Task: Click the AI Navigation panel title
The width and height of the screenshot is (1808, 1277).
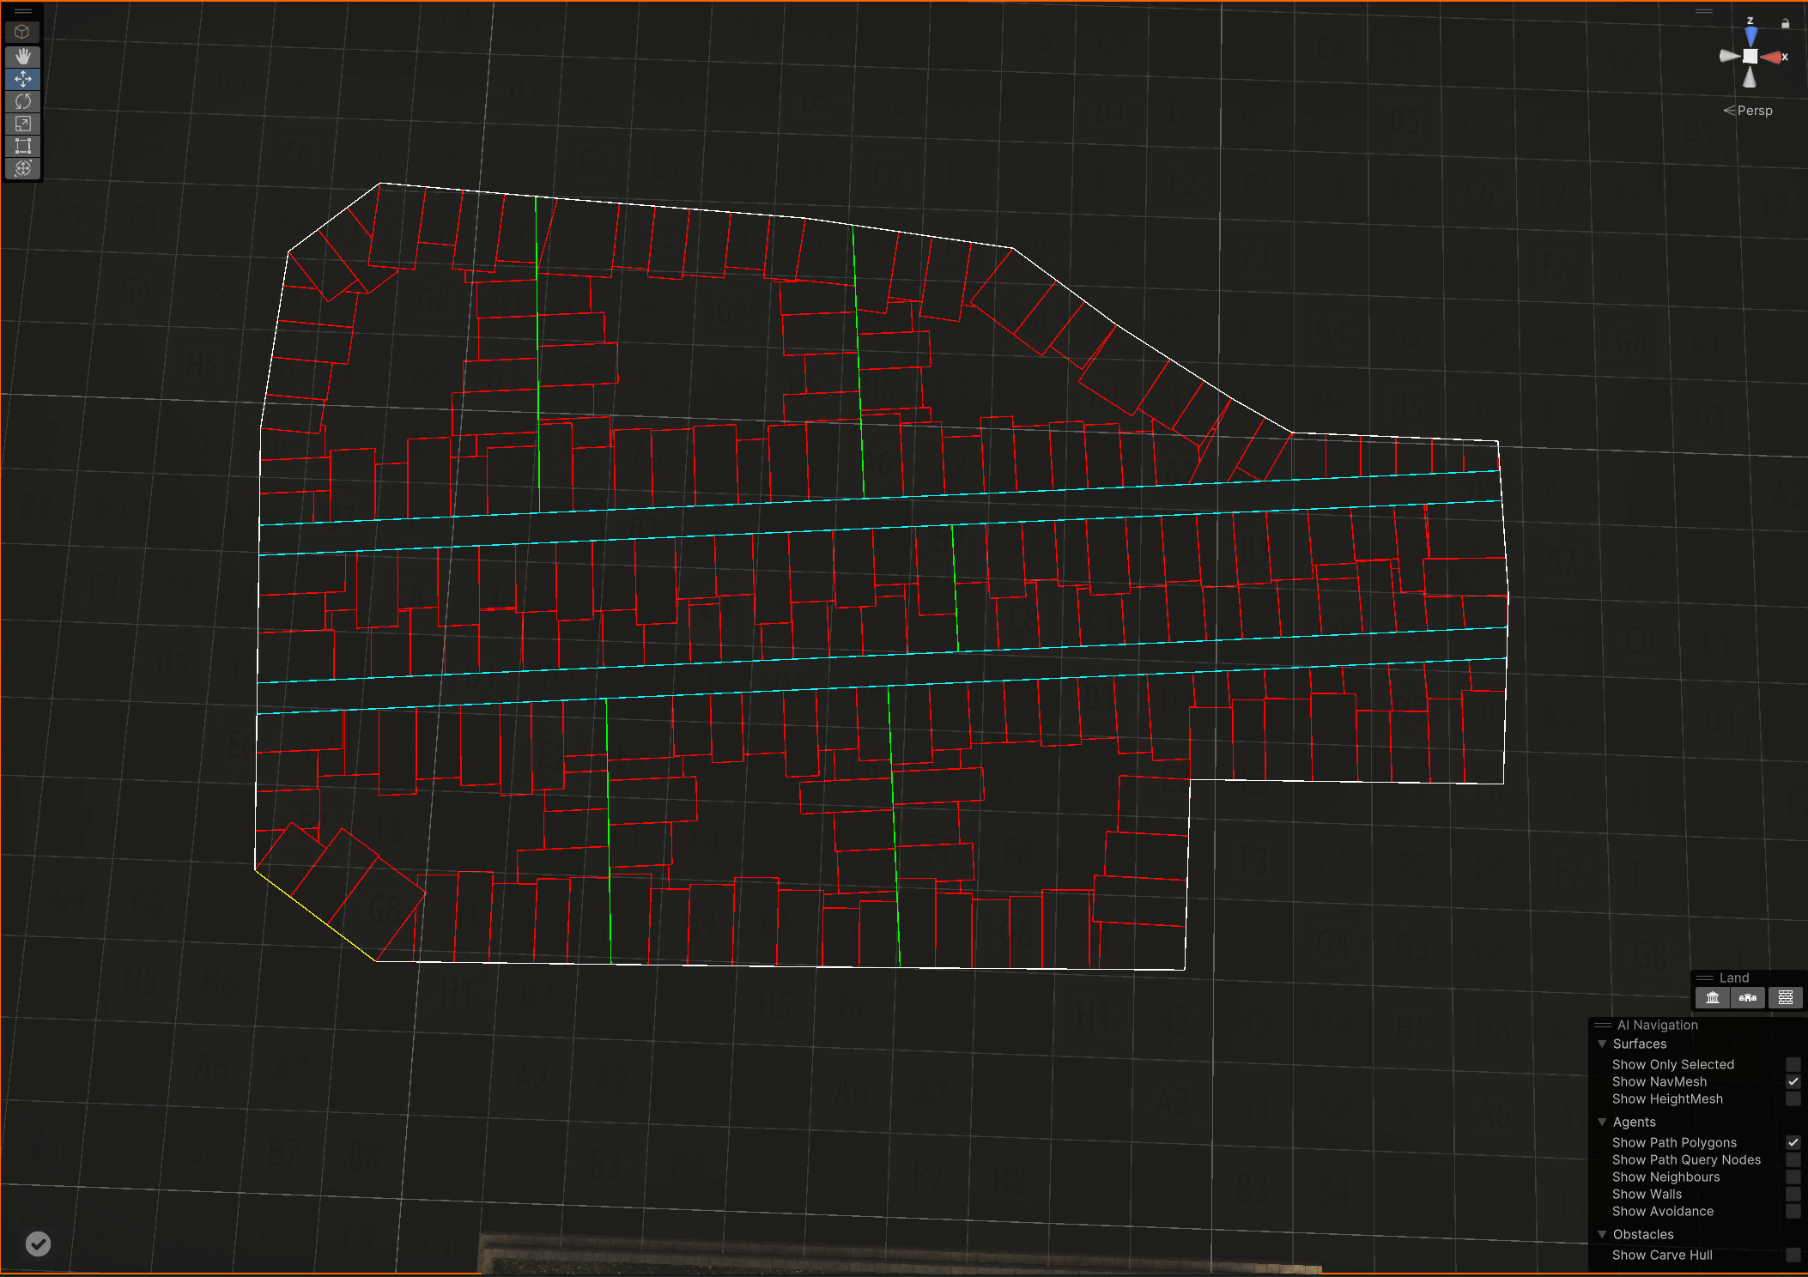Action: (x=1657, y=1025)
